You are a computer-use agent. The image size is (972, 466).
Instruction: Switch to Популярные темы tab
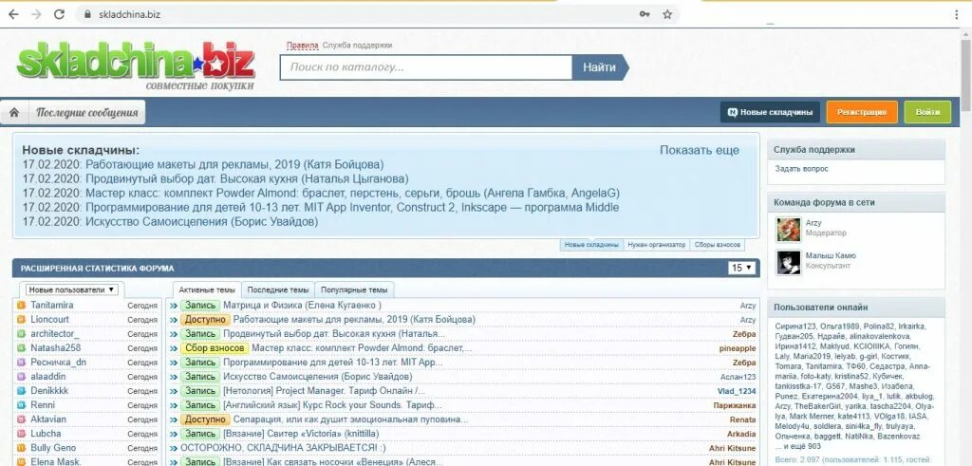pos(355,290)
